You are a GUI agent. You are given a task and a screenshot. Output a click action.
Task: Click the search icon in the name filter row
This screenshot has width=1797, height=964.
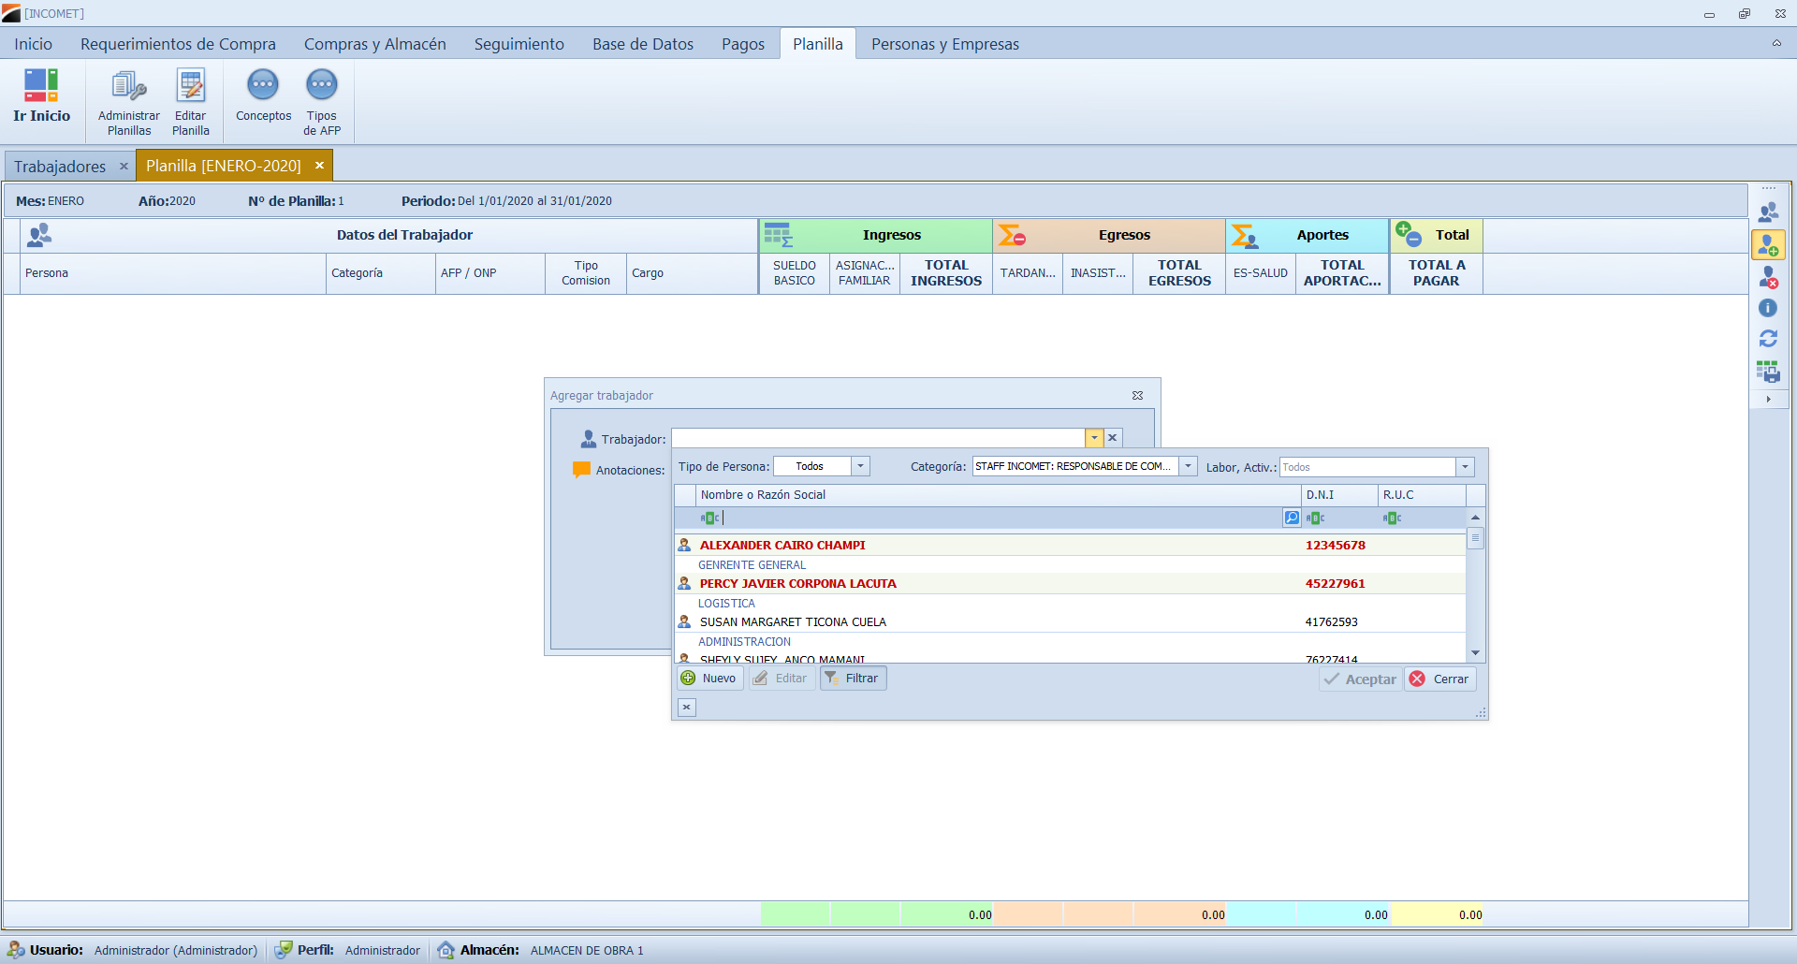click(x=1292, y=518)
